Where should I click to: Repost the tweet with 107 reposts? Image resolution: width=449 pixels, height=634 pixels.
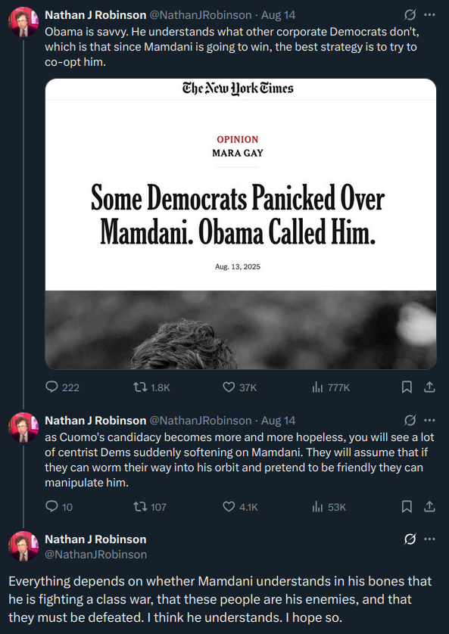(x=150, y=507)
